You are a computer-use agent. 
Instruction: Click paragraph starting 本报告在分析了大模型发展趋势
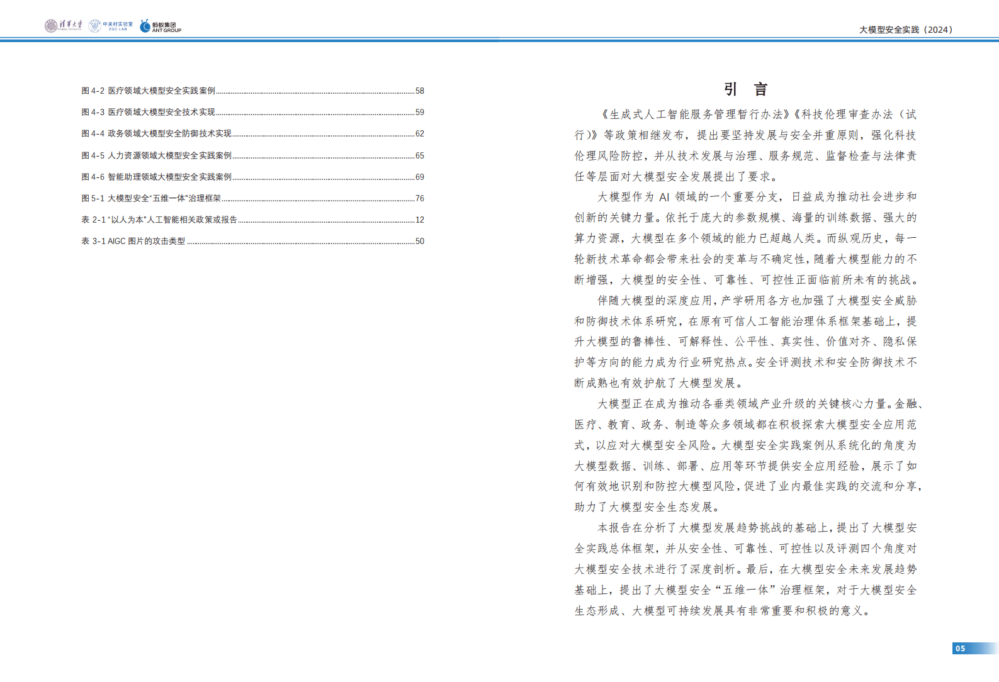[x=745, y=569]
